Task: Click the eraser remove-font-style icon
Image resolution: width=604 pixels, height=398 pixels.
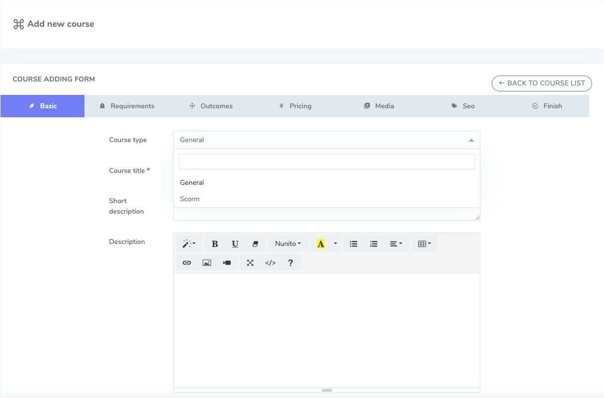Action: [x=255, y=244]
